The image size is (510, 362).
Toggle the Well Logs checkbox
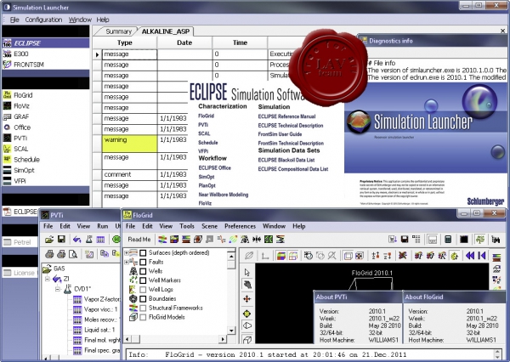coord(143,290)
